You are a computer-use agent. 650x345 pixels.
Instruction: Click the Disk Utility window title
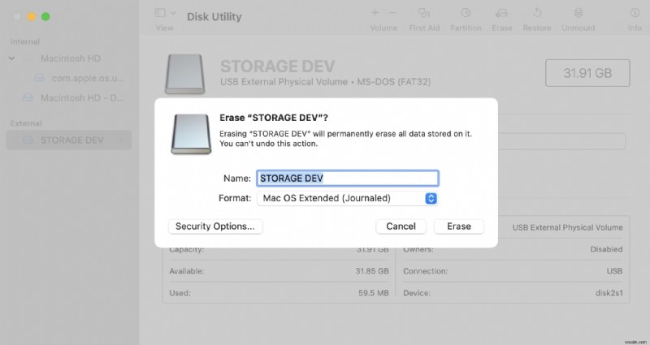tap(214, 16)
